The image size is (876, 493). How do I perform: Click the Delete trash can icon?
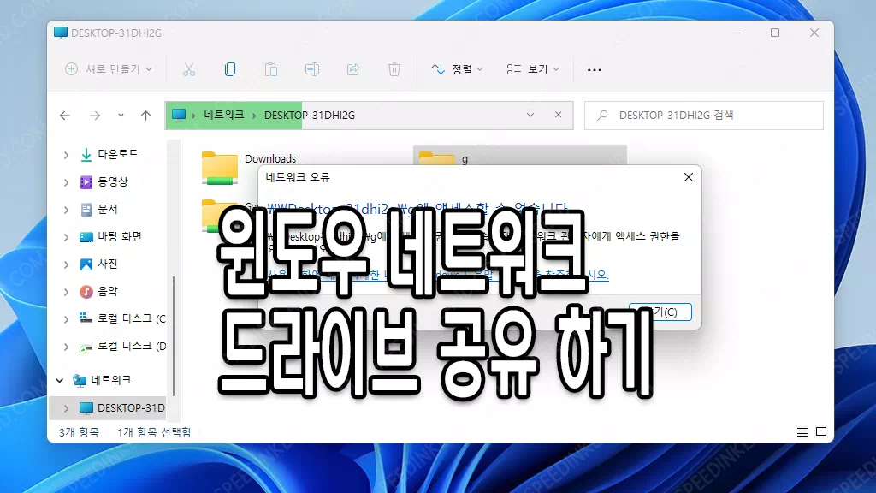(x=394, y=69)
